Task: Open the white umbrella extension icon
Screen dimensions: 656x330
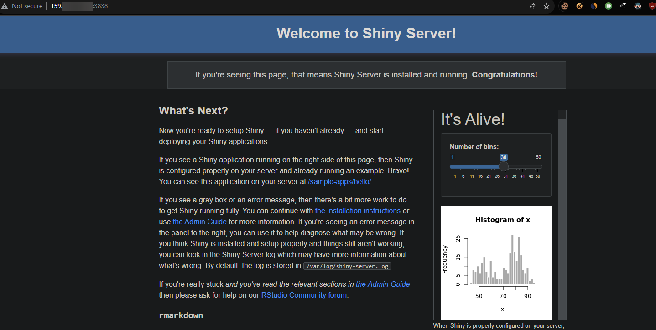Action: 623,6
